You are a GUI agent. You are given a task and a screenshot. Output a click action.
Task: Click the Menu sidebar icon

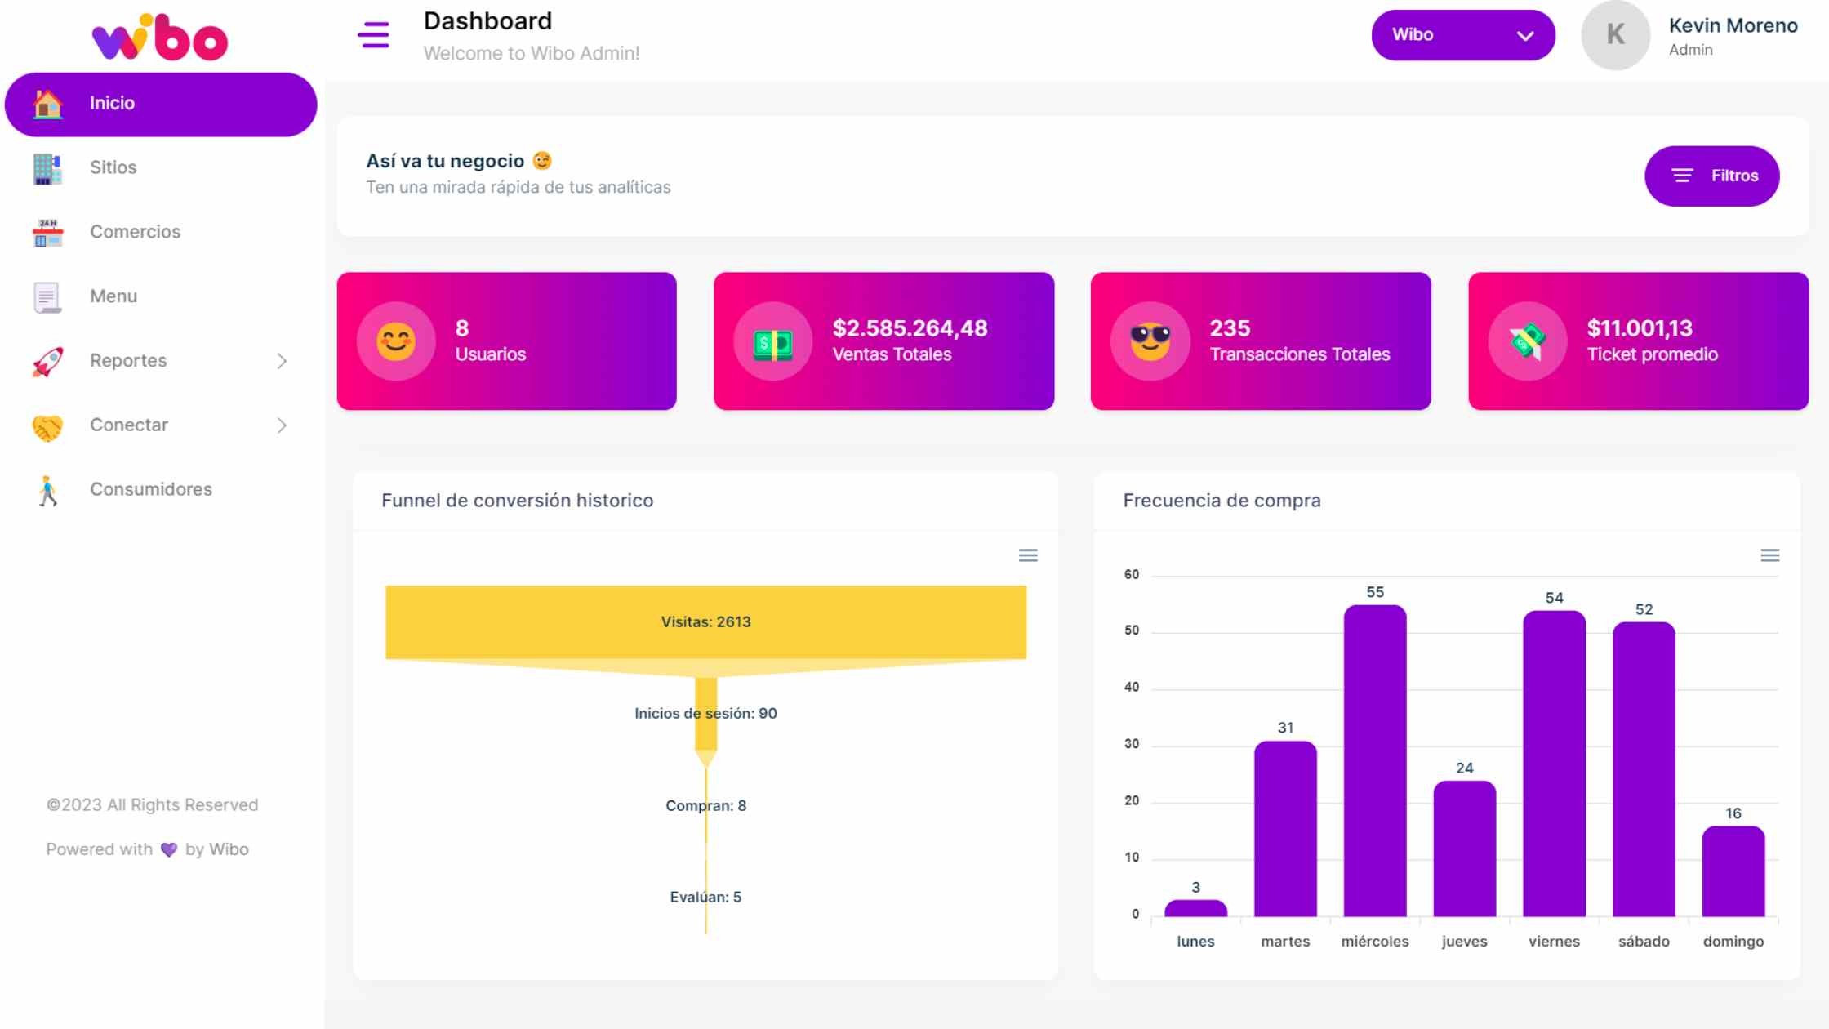point(47,296)
